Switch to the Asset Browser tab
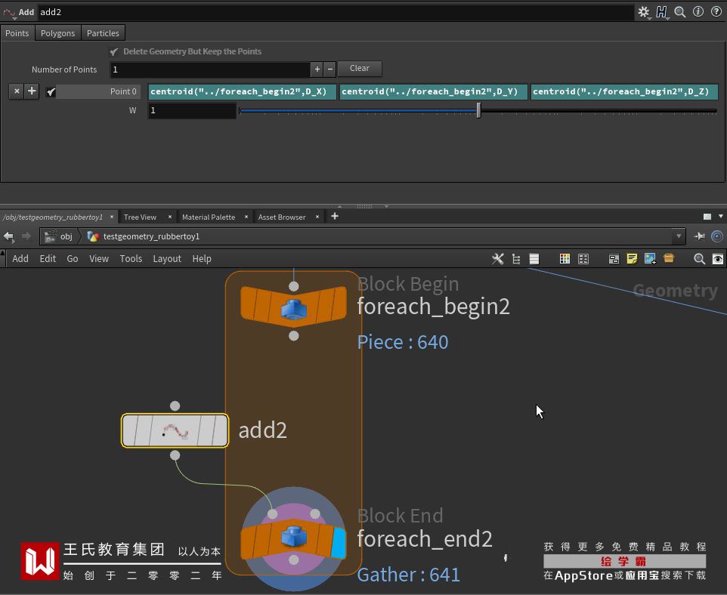Image resolution: width=727 pixels, height=595 pixels. (x=282, y=217)
